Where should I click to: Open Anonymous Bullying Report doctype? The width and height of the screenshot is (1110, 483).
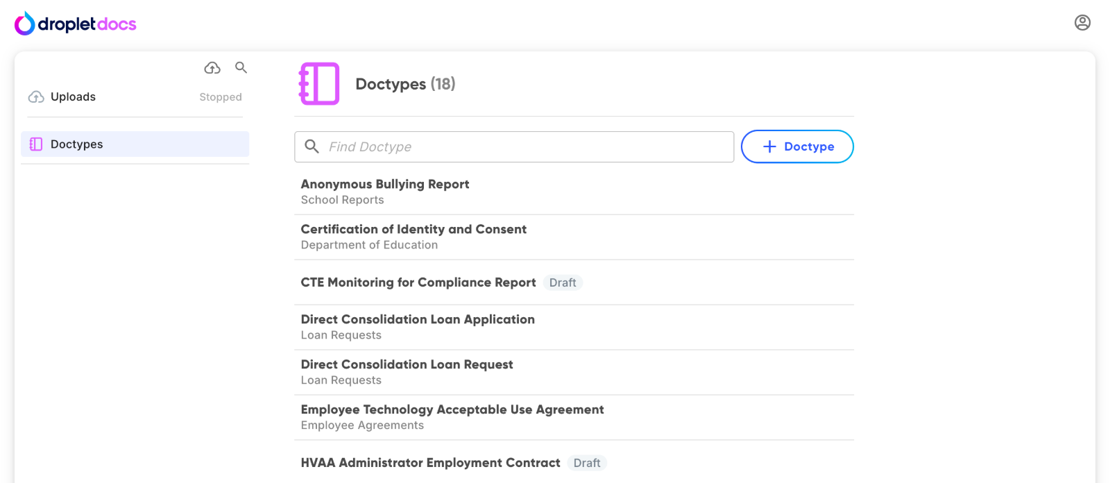tap(574, 192)
